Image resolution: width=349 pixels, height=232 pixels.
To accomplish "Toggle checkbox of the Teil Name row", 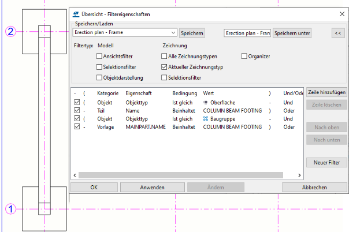I will click(77, 110).
